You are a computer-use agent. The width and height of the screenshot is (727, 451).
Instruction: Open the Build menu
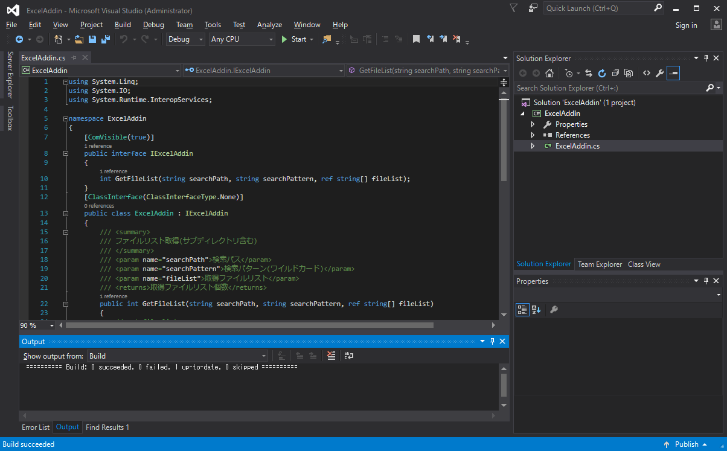click(x=123, y=25)
